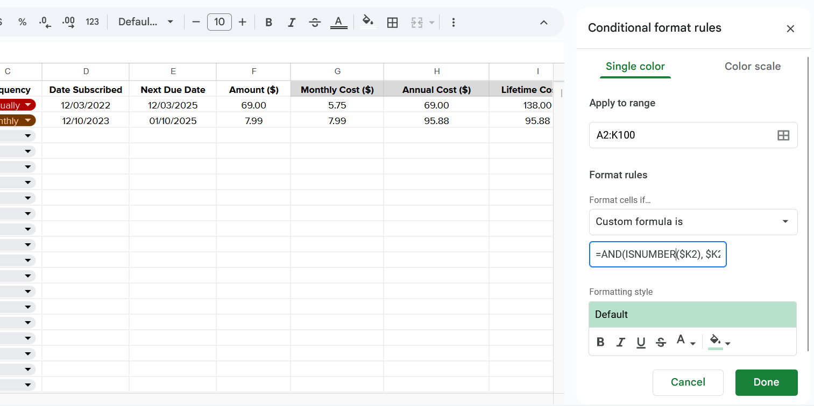This screenshot has height=406, width=814.
Task: Close the Conditional format rules panel
Action: (x=790, y=28)
